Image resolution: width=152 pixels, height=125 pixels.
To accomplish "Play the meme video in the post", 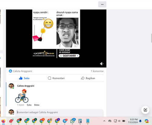I will click(x=56, y=38).
